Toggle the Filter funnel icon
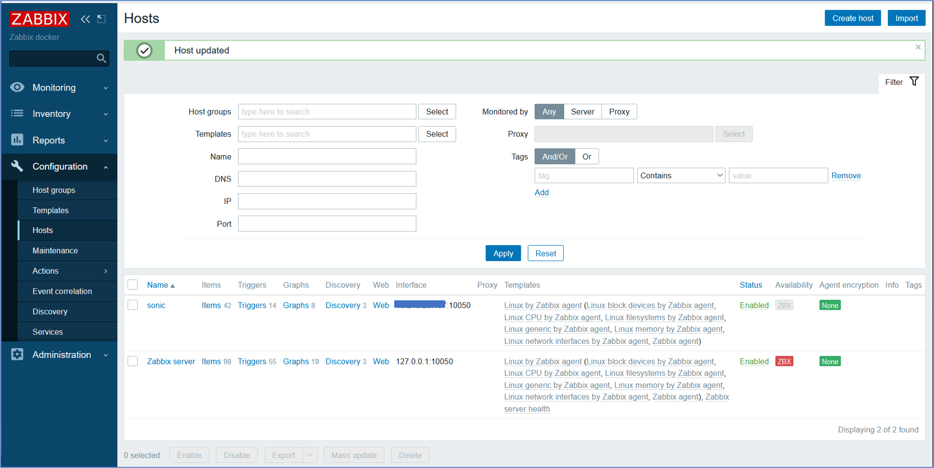This screenshot has width=934, height=468. point(914,81)
